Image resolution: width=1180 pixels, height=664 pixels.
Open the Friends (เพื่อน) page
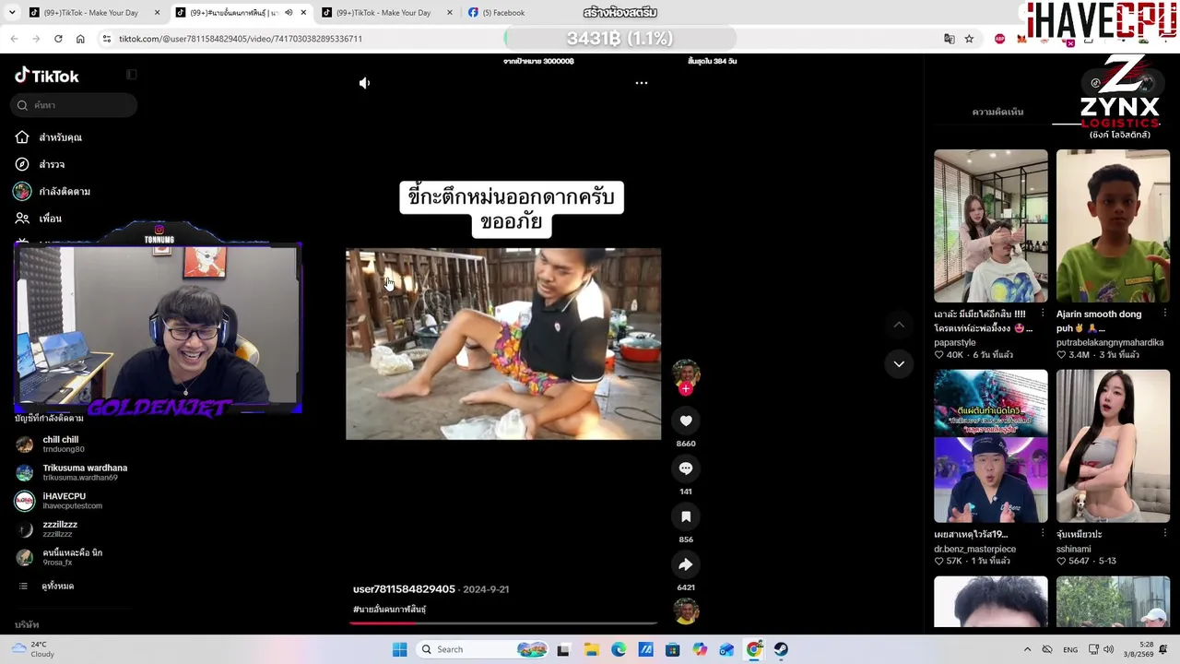(39, 219)
